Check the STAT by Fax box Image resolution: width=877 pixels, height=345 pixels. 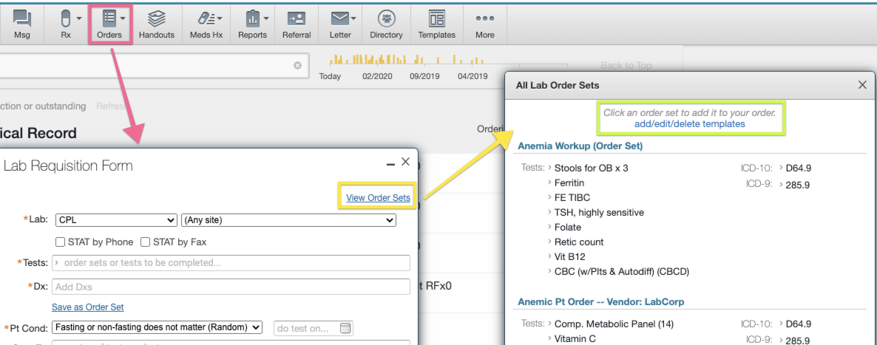click(146, 242)
